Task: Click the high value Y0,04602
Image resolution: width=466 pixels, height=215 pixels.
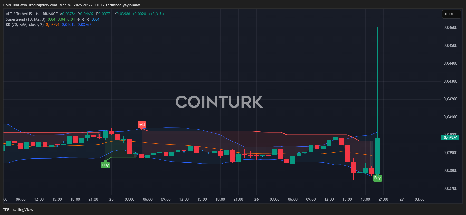Action: [x=86, y=14]
